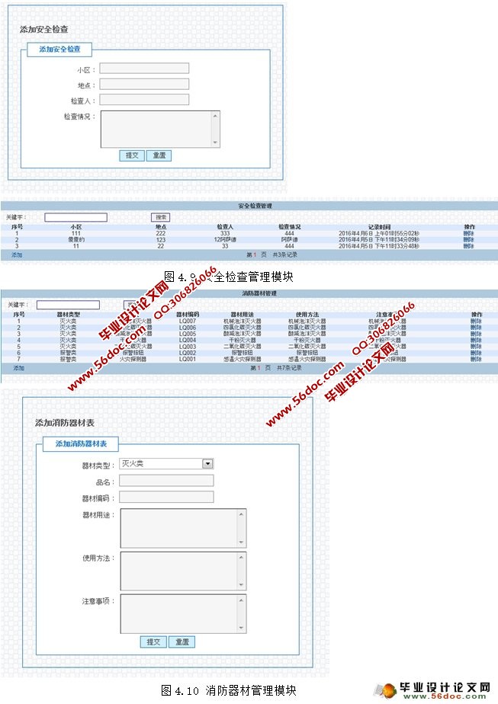Delete the 安全检查 row with 小区 111
498x704 pixels.
pyautogui.click(x=469, y=233)
